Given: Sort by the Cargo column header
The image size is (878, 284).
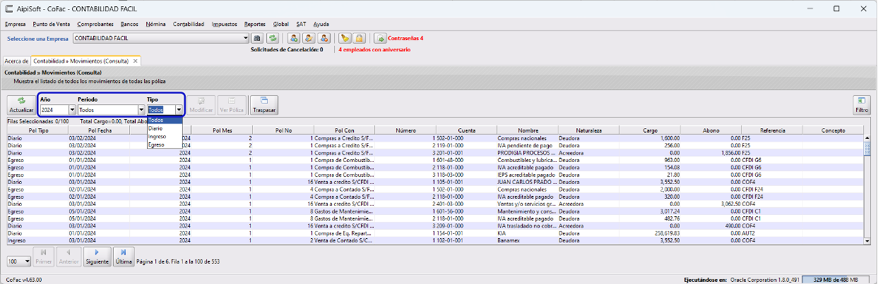Looking at the screenshot, I should (650, 130).
